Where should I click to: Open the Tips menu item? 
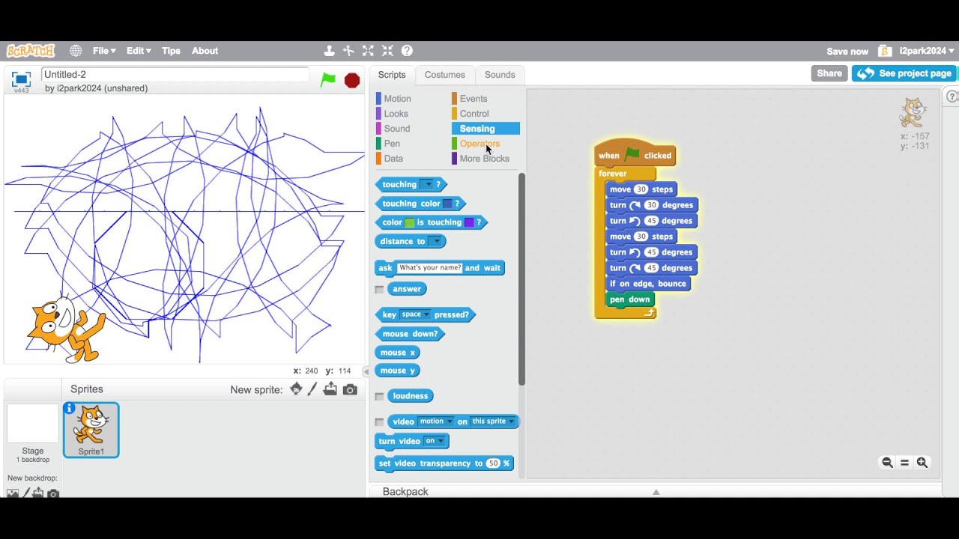pos(171,51)
